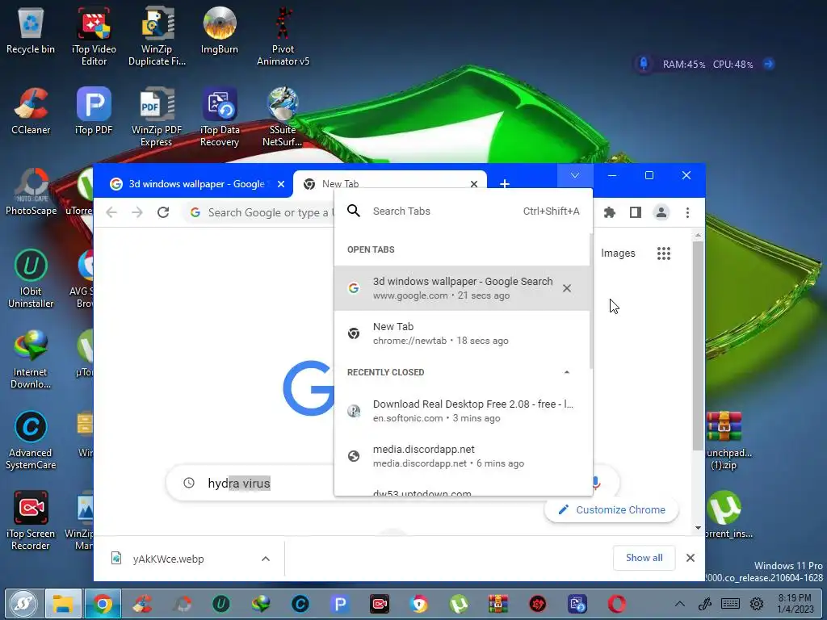The width and height of the screenshot is (827, 620).
Task: Open iTop Video Editor desktop icon
Action: [x=94, y=36]
